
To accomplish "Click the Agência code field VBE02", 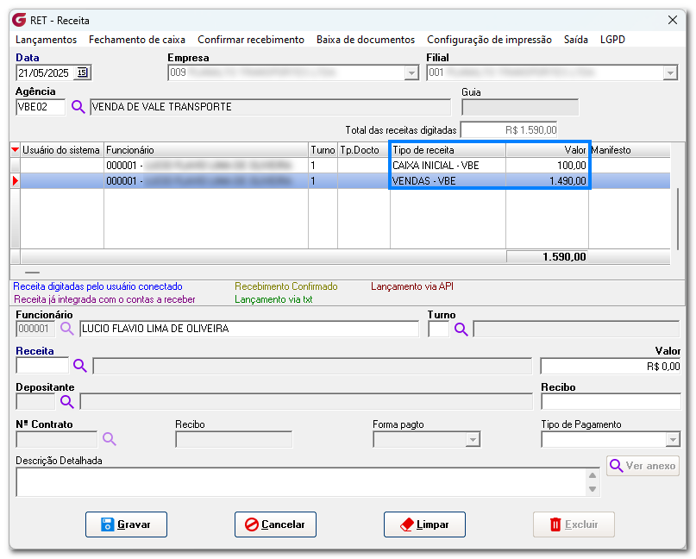I will (x=41, y=107).
